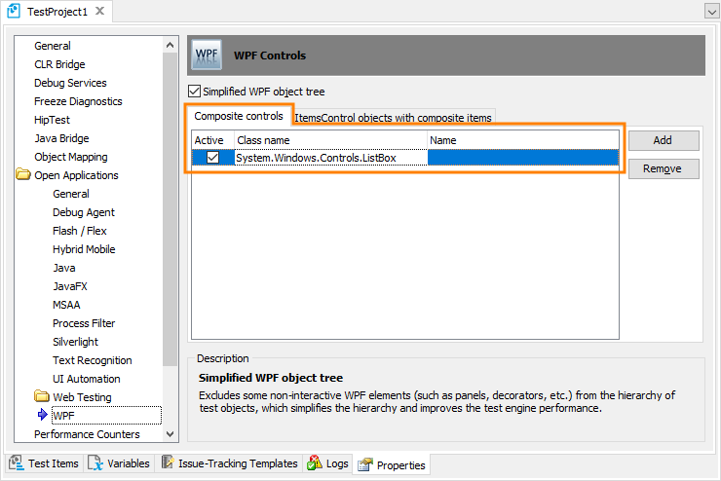Click the Test Items tab icon
Screen dimensions: 721x481
tap(17, 463)
